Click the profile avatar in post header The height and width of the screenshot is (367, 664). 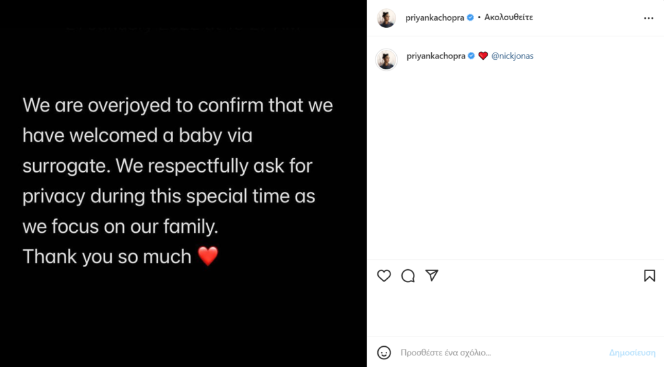tap(386, 18)
